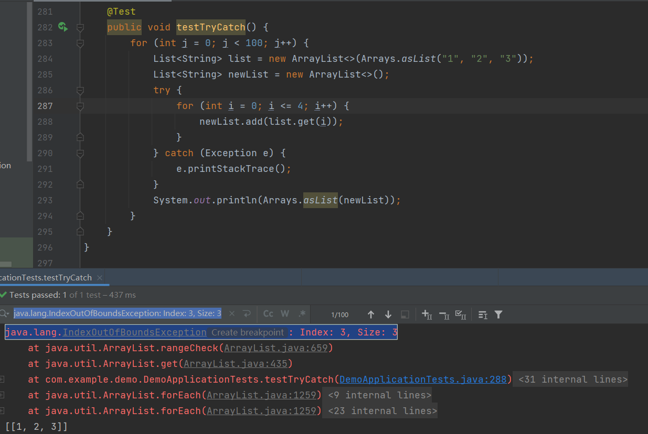Open ArrayList.java:435 stack trace link
648x434 pixels.
click(236, 364)
